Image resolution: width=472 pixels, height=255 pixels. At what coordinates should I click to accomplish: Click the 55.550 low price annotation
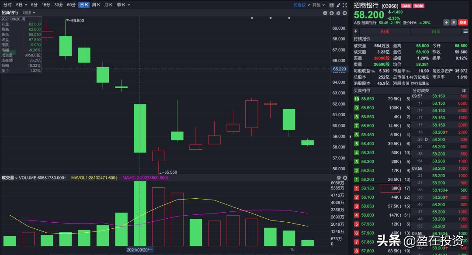(x=170, y=172)
